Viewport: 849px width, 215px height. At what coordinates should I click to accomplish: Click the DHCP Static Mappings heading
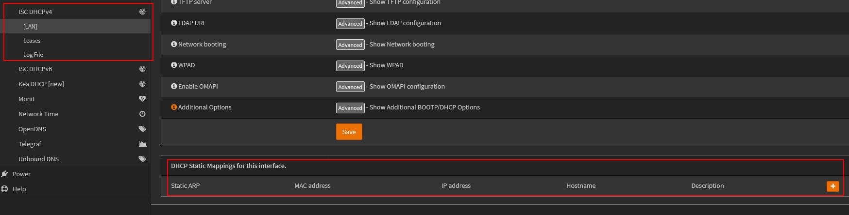click(x=229, y=166)
